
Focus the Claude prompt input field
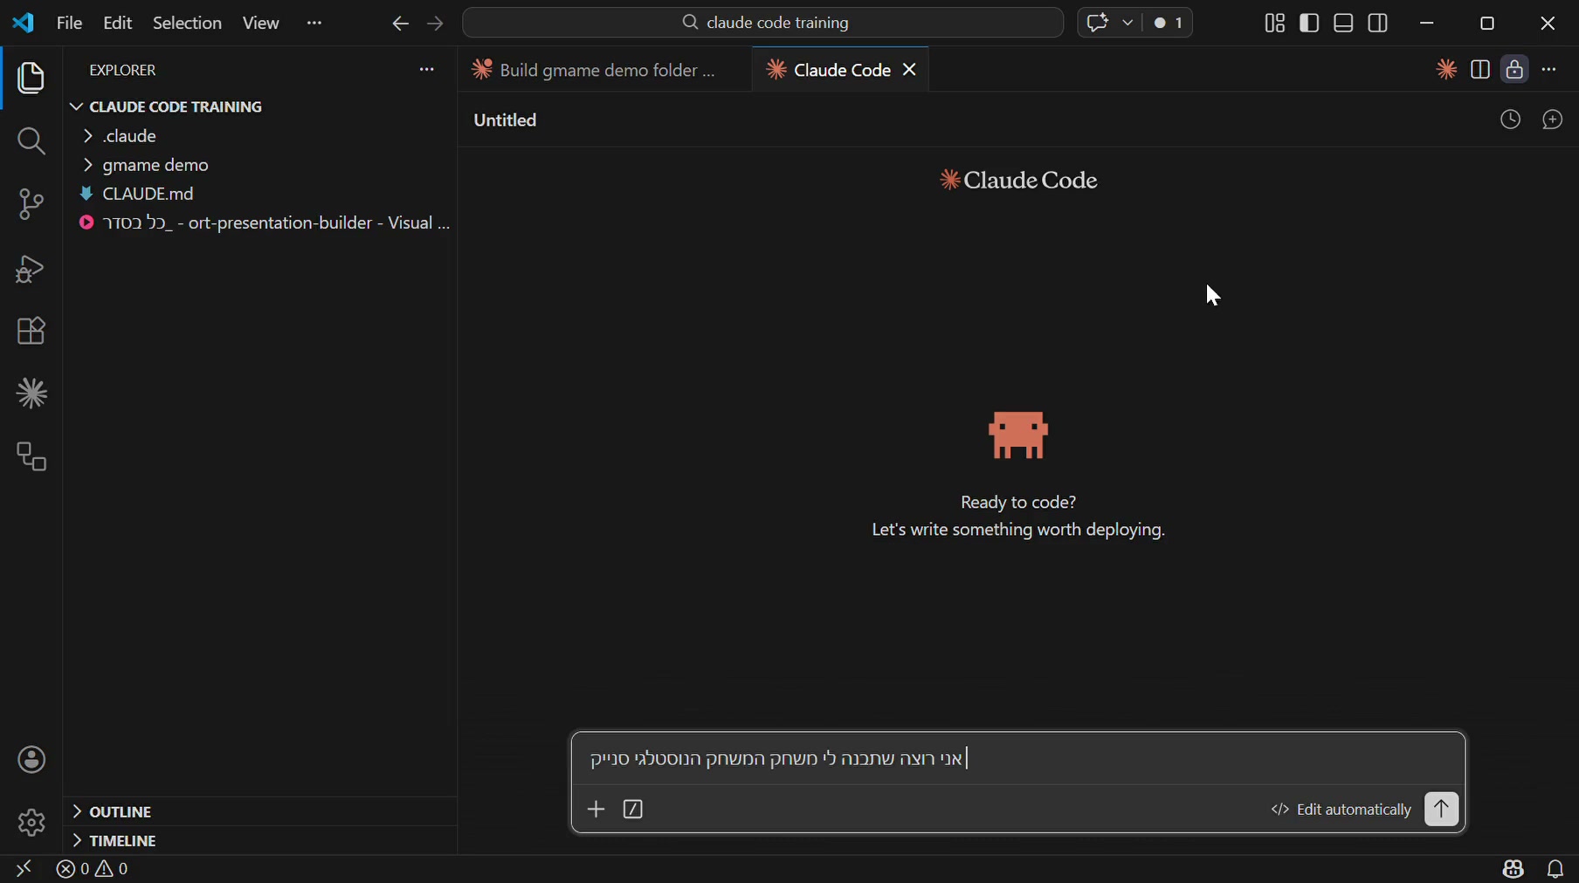(x=1018, y=758)
